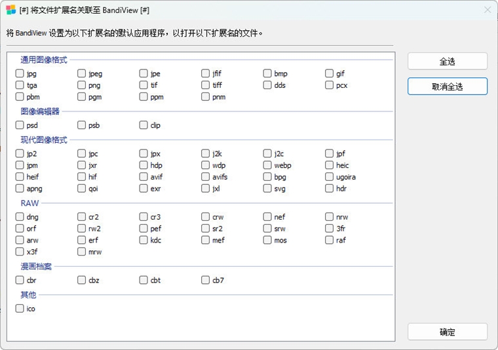Check the avifs checkbox
The height and width of the screenshot is (350, 498).
206,176
